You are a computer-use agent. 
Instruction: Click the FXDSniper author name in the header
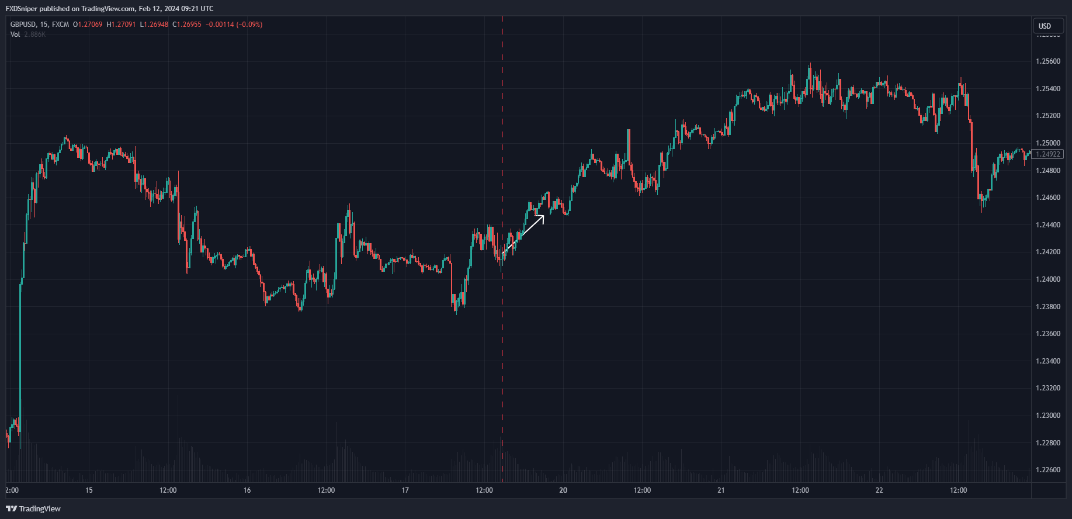point(22,9)
